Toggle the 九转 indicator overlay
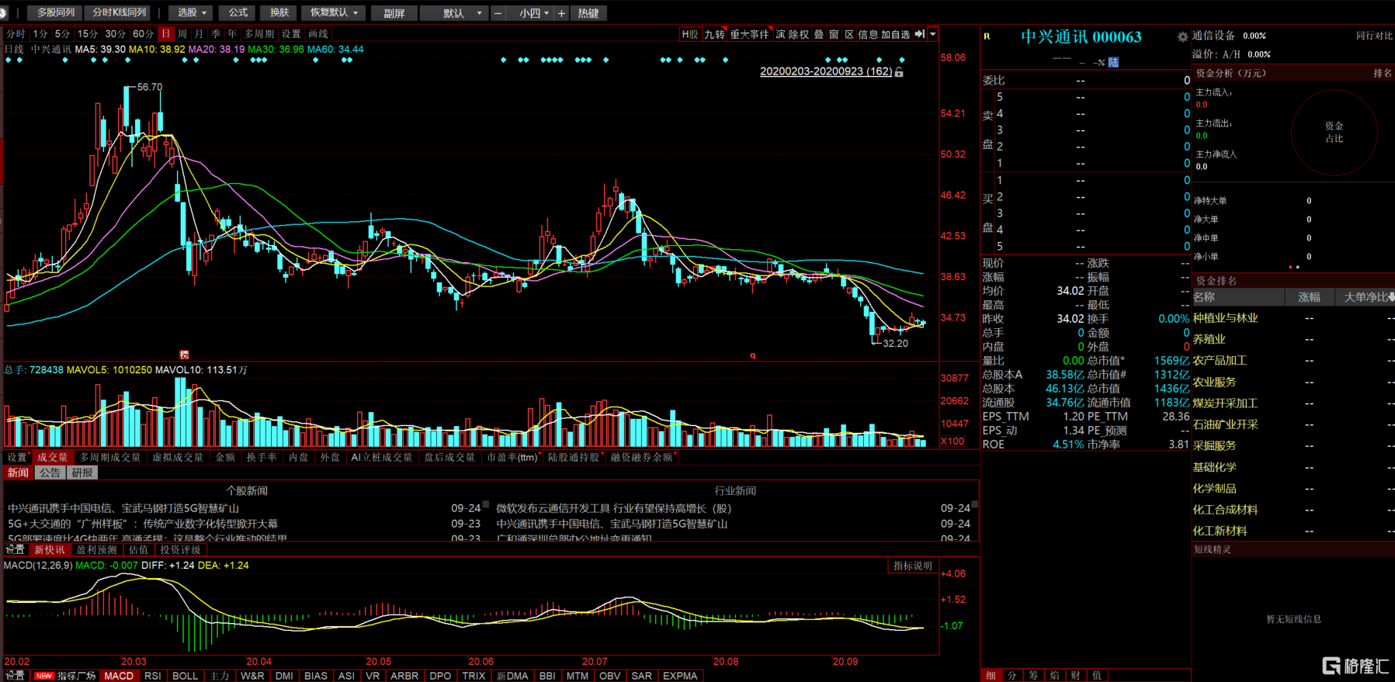Screen dimensions: 1395x682 (714, 34)
